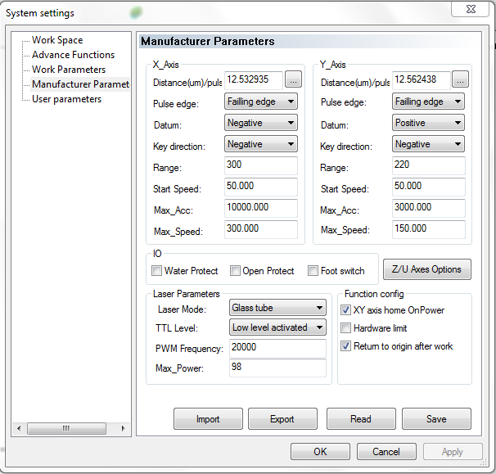Image resolution: width=496 pixels, height=474 pixels.
Task: Toggle the Foot switch checkbox
Action: coord(313,271)
